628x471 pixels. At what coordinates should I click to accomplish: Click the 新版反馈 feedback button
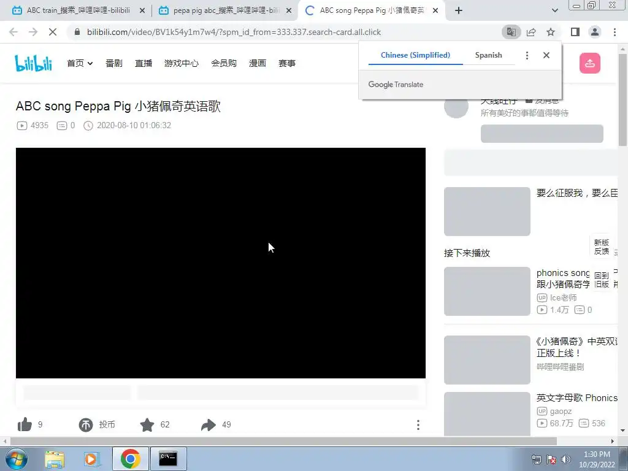(x=601, y=247)
